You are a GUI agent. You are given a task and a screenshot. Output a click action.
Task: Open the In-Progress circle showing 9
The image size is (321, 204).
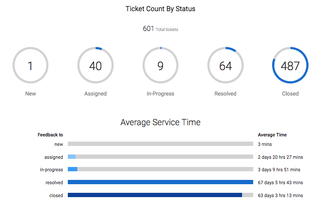(160, 65)
